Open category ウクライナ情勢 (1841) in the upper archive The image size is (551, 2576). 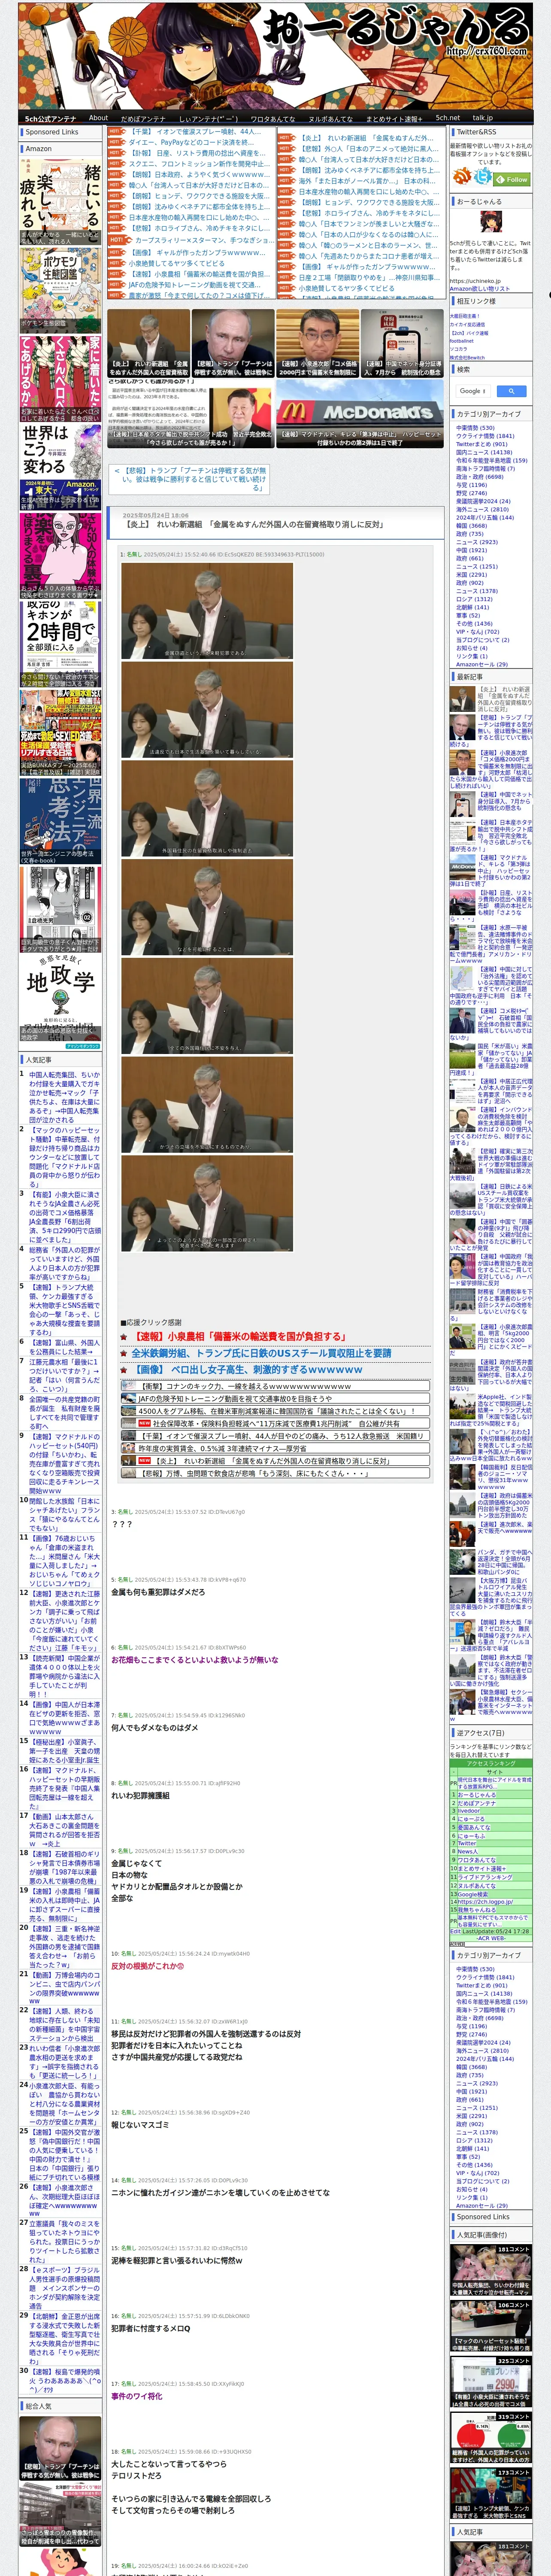click(485, 436)
